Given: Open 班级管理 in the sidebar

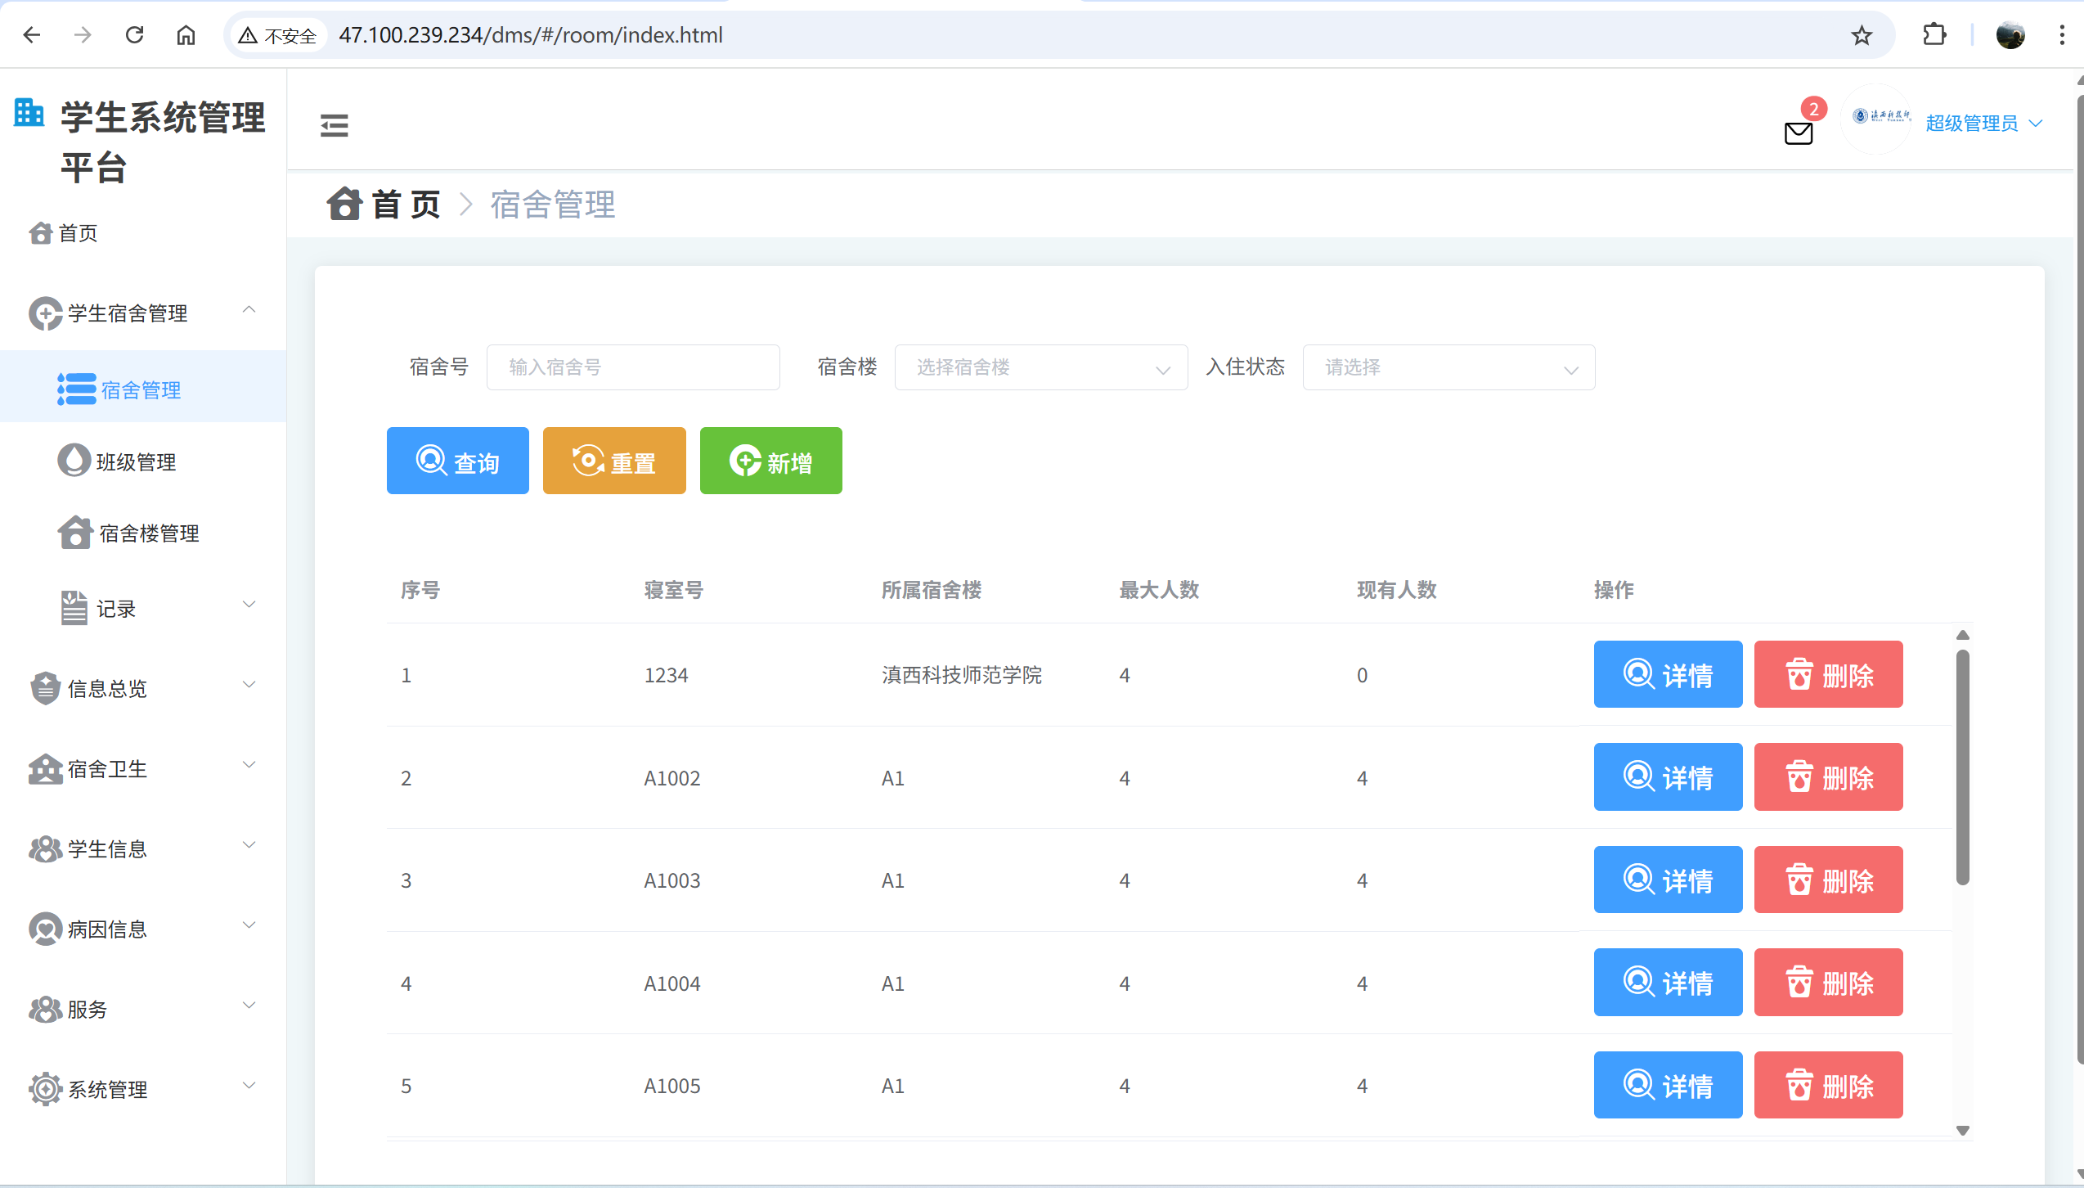Looking at the screenshot, I should coord(136,462).
